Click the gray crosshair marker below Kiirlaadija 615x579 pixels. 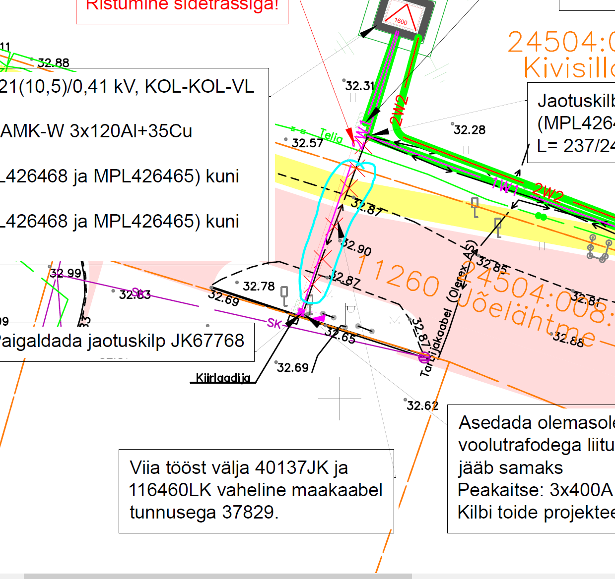pyautogui.click(x=340, y=398)
